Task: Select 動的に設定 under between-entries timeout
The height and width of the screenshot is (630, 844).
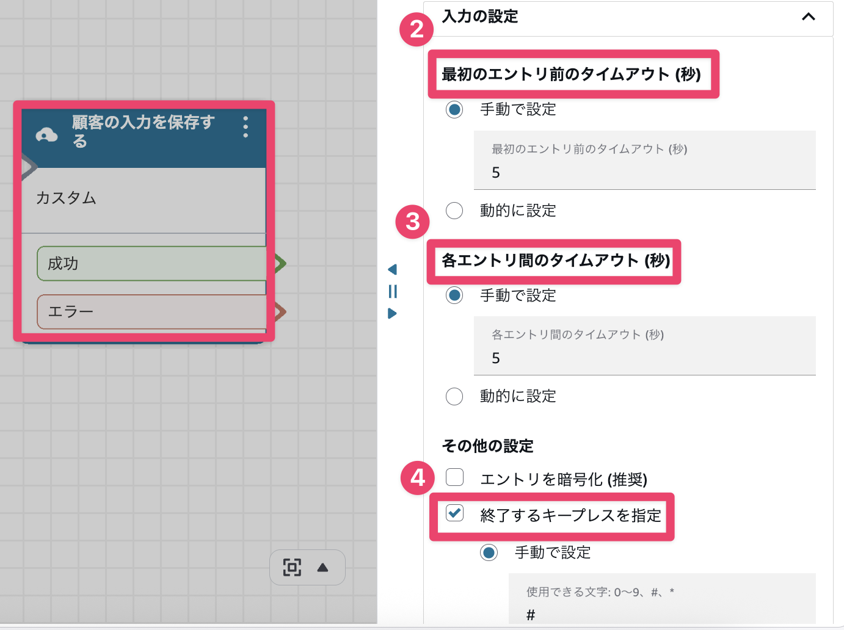Action: pos(454,396)
